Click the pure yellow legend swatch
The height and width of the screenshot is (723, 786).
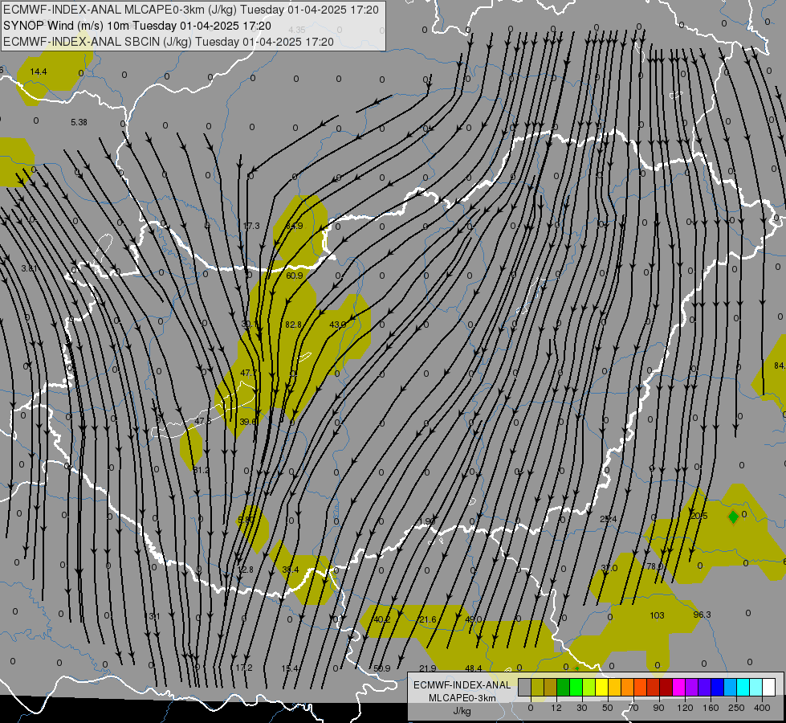[601, 687]
